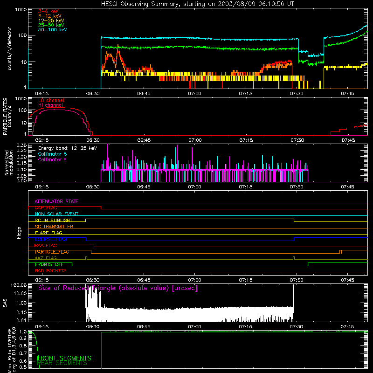Viewport: 373px width, 373px height.
Task: Click '06:30' tick under the particle rates panel
Action: tap(93, 140)
